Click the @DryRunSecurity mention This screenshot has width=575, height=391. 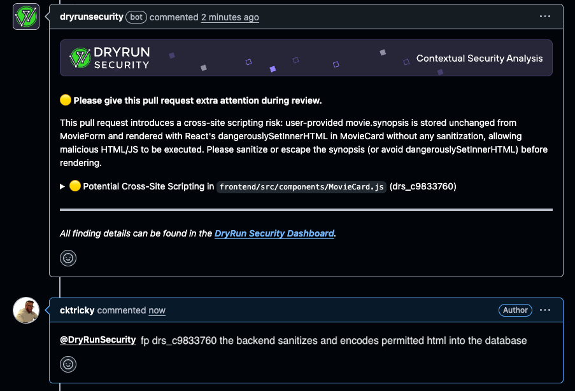(98, 340)
